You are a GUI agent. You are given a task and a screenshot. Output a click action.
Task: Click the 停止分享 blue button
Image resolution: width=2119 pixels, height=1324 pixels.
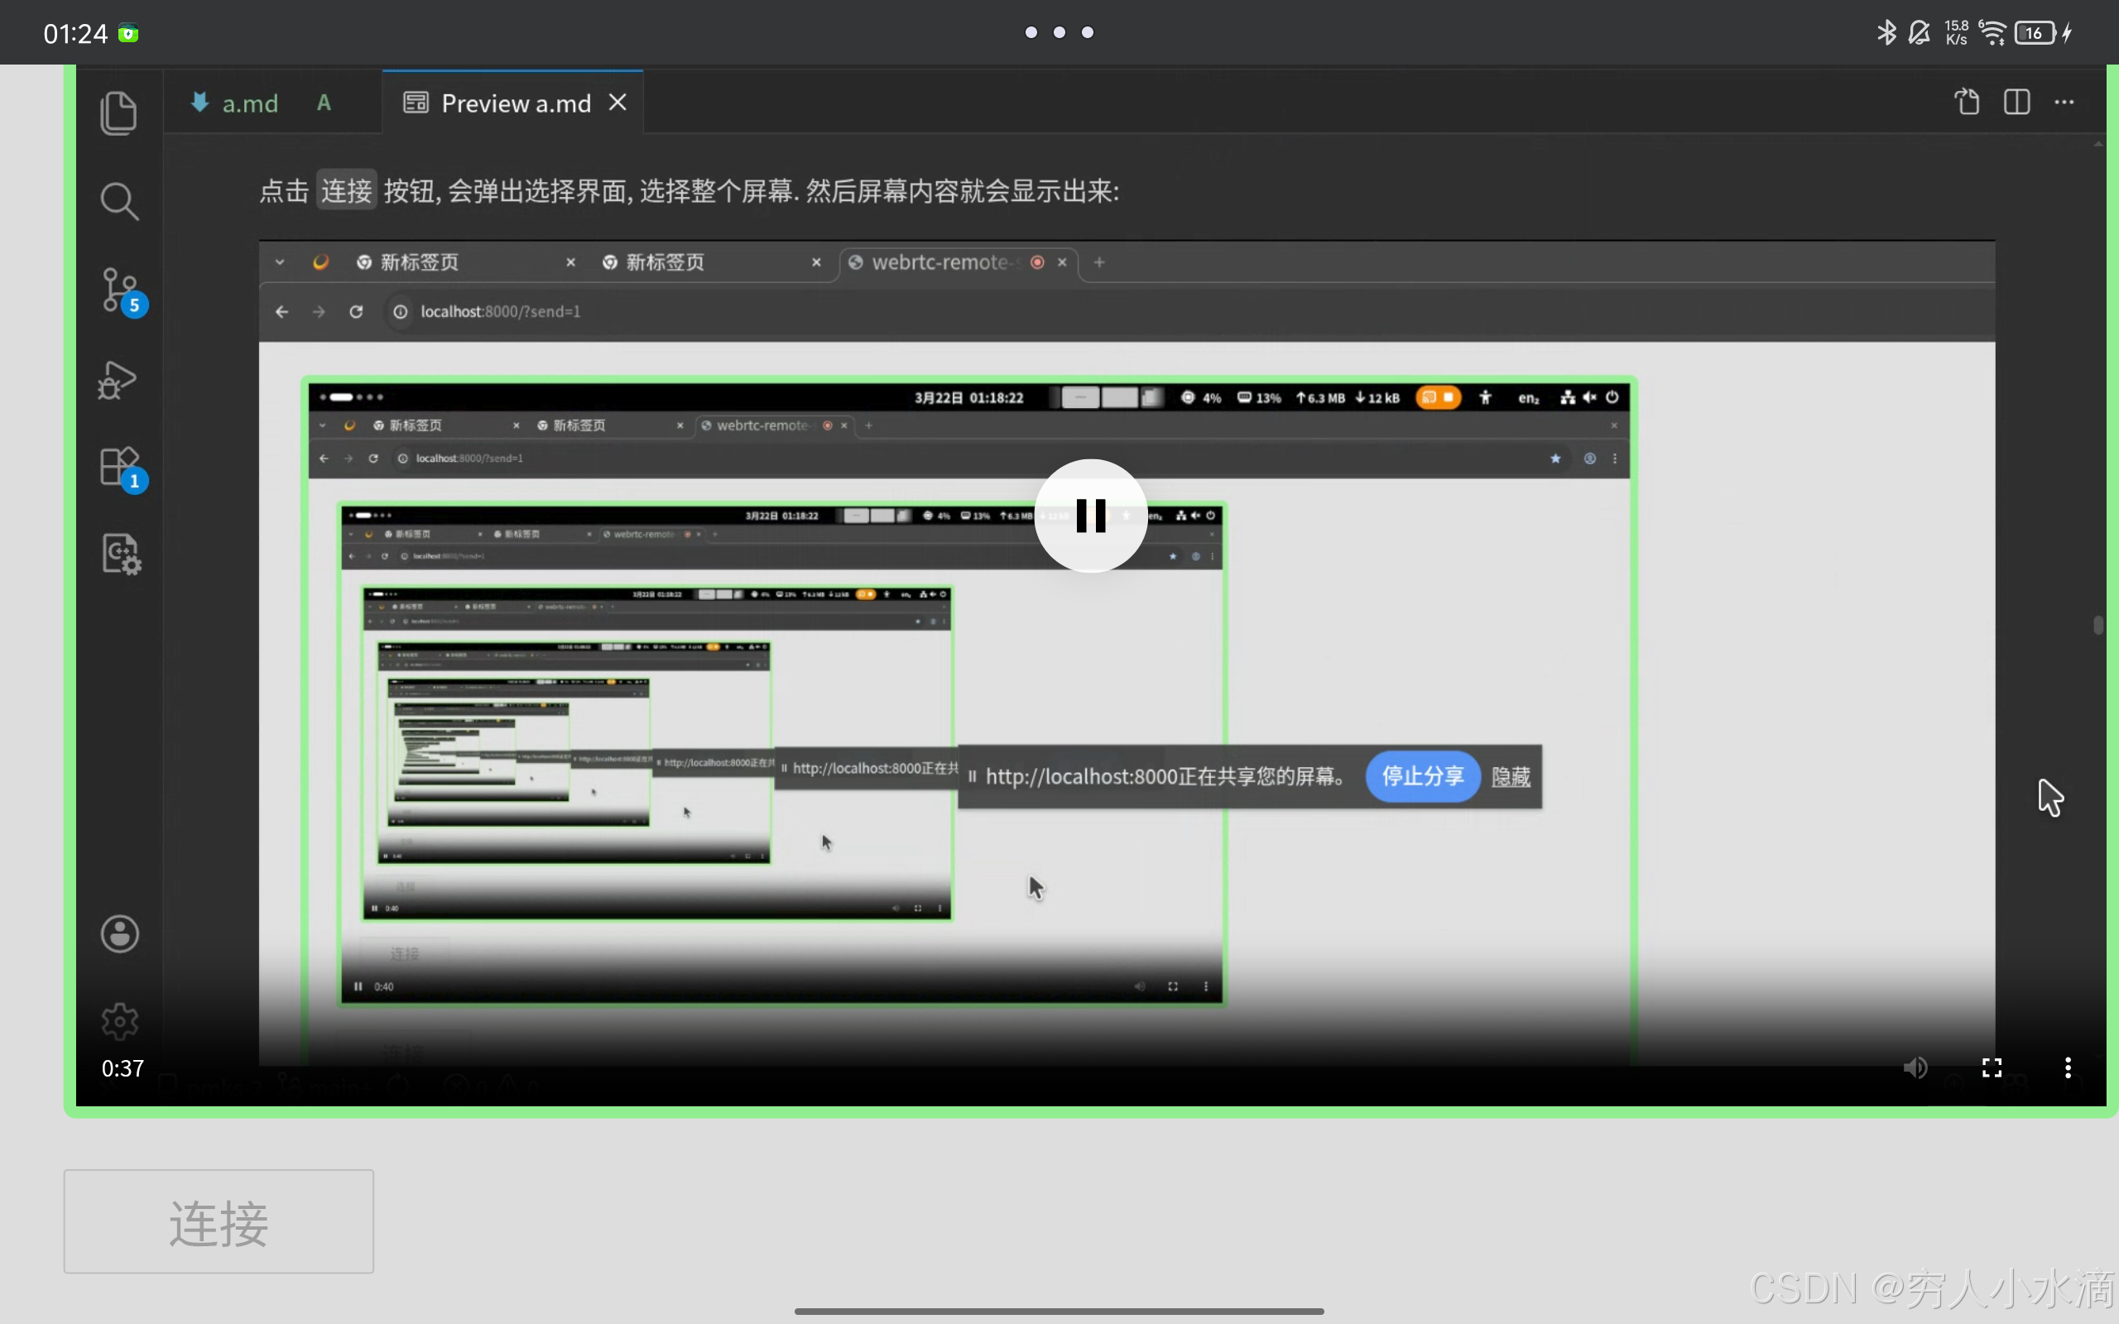point(1422,776)
